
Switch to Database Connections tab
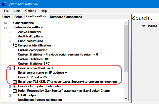pyautogui.click(x=66, y=17)
